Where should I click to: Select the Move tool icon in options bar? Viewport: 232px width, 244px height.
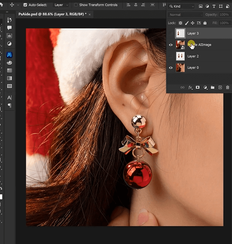[12, 5]
